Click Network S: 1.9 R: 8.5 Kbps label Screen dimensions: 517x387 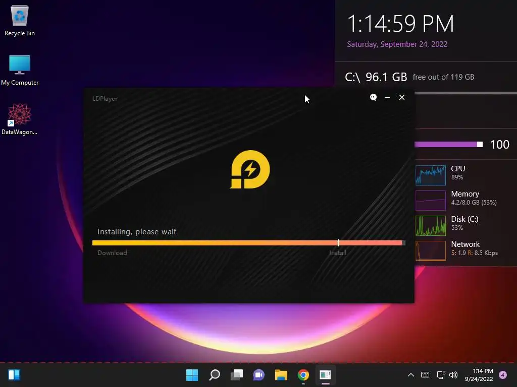point(475,248)
